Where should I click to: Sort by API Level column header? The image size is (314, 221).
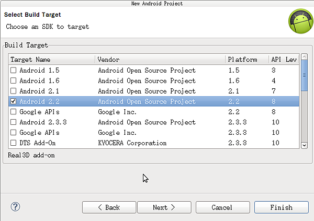tap(284, 60)
